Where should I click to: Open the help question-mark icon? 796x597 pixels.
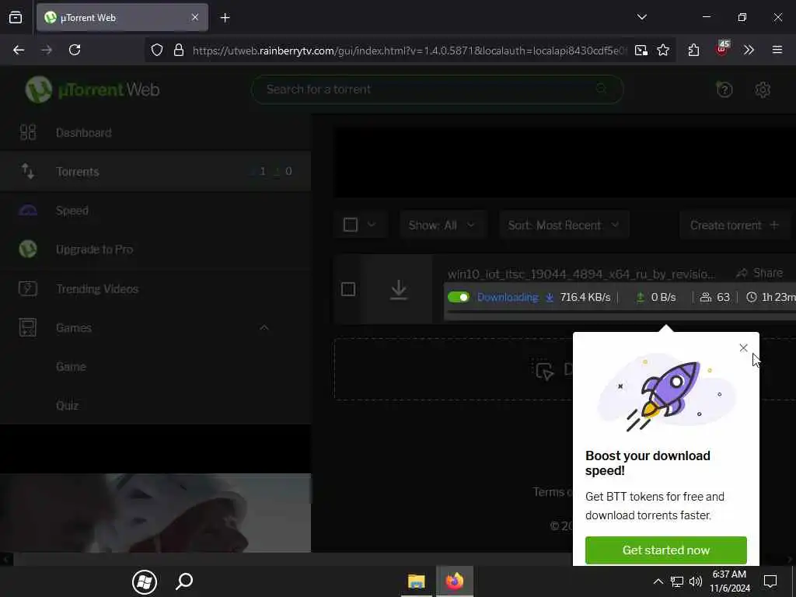(x=724, y=90)
